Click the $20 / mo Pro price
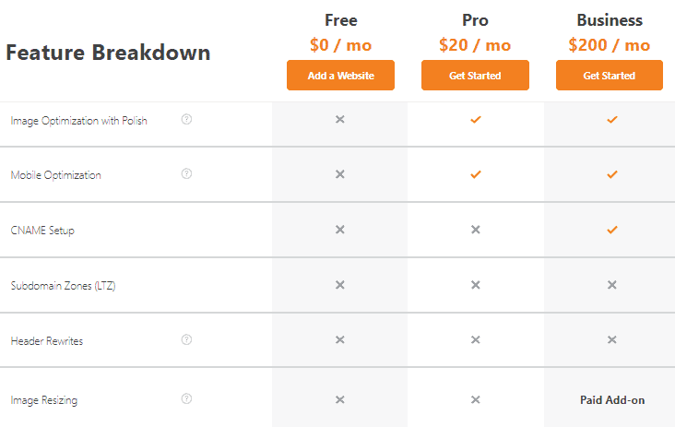 tap(474, 45)
